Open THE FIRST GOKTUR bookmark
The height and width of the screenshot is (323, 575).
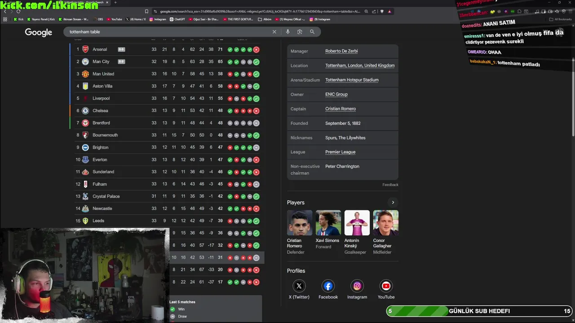[238, 19]
